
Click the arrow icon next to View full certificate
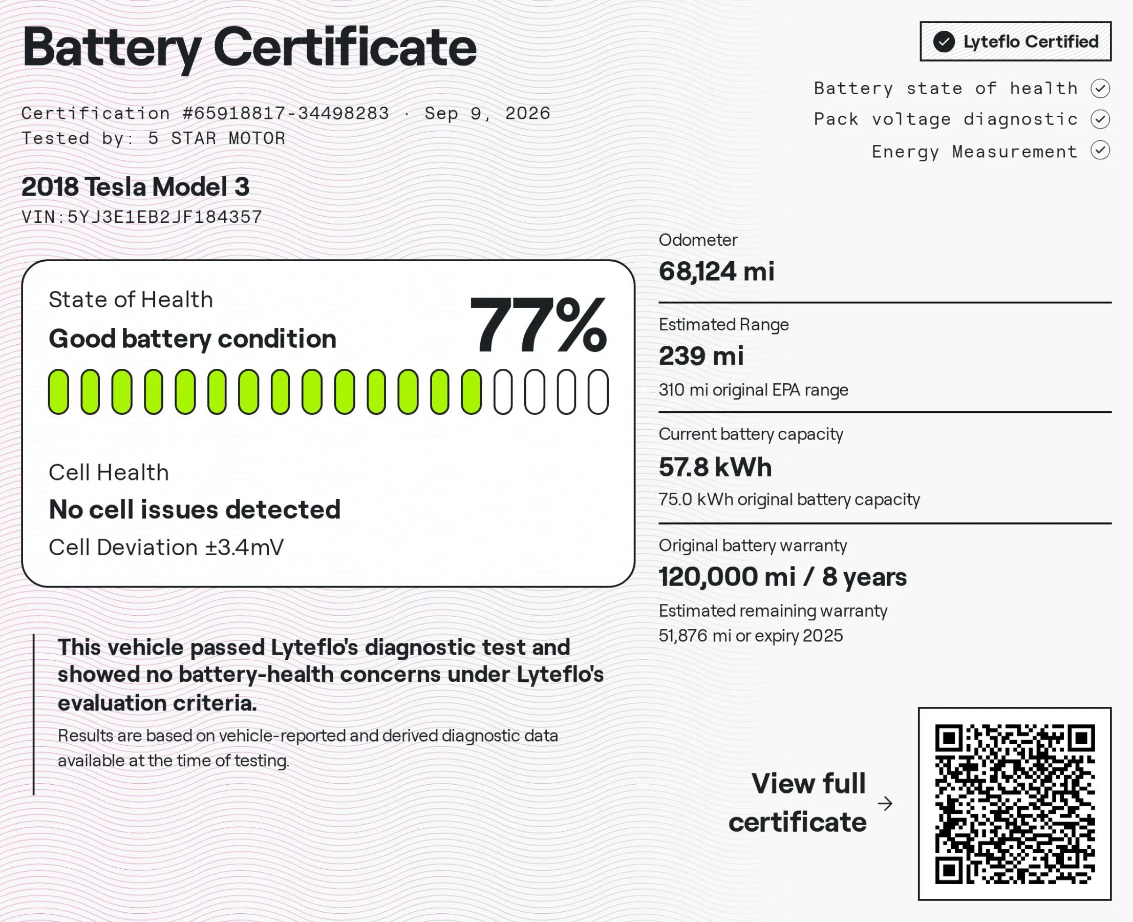click(x=885, y=804)
